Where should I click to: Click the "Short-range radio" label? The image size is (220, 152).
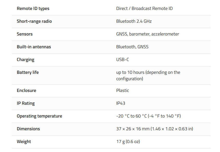pyautogui.click(x=34, y=21)
